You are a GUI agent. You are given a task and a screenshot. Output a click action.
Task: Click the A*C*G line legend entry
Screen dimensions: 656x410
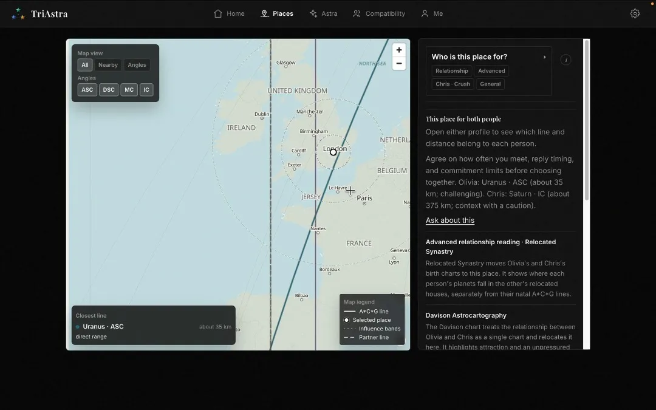(x=366, y=311)
